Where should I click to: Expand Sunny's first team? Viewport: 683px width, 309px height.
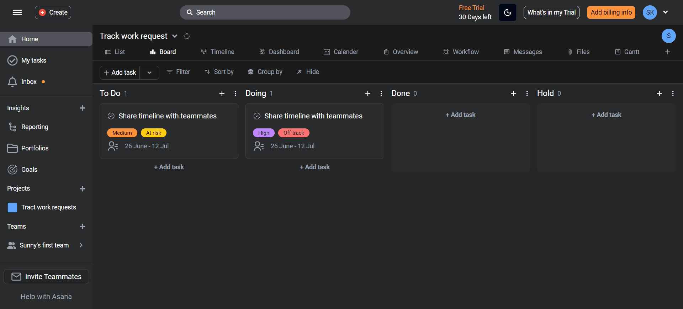(81, 245)
